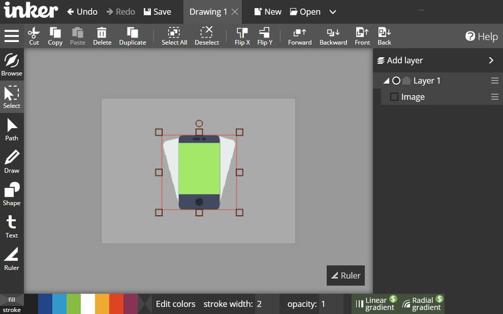Open the Shape tool
503x314 pixels.
coord(12,193)
